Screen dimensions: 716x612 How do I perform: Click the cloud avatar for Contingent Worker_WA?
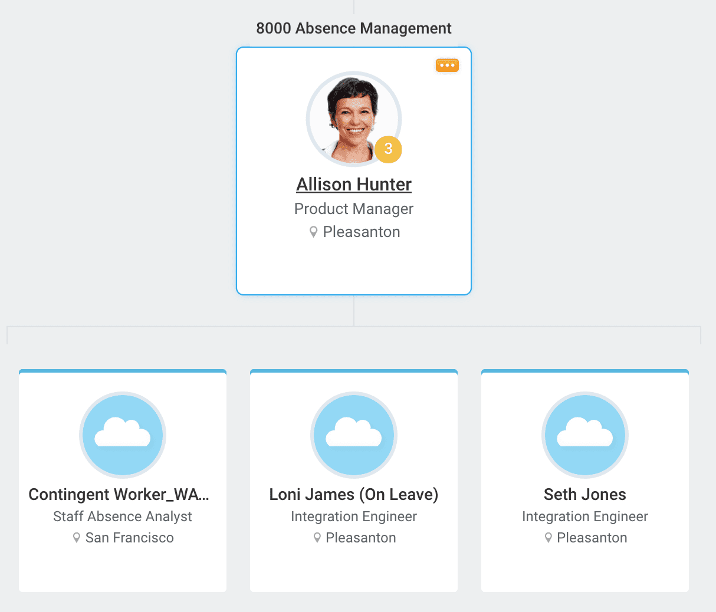point(123,435)
